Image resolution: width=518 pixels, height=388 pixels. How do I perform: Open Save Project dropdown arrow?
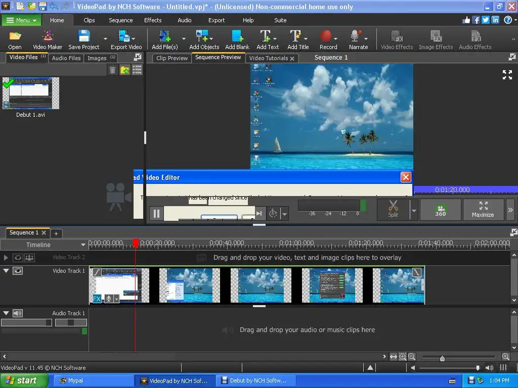[105, 38]
